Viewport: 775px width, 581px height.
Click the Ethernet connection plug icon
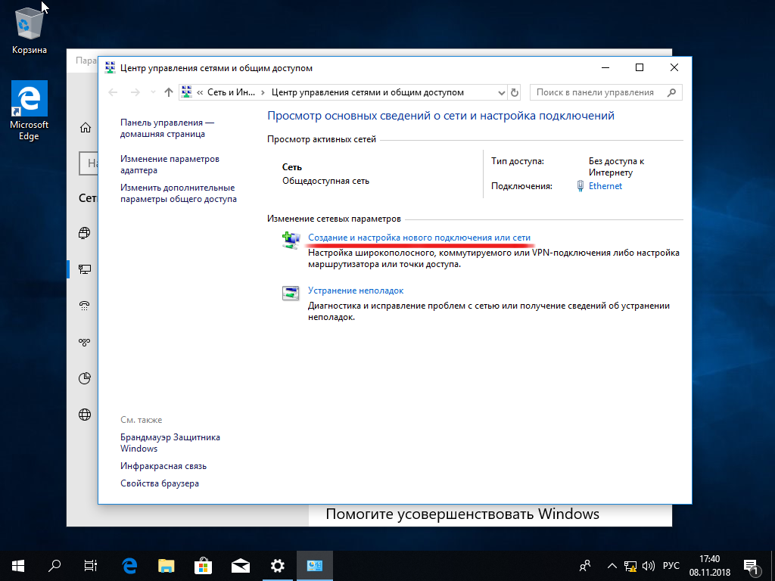pyautogui.click(x=580, y=186)
